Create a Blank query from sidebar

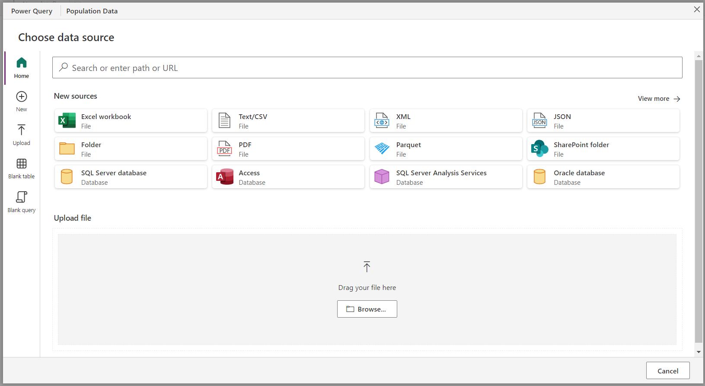[21, 202]
